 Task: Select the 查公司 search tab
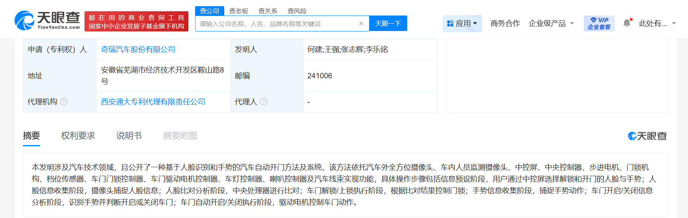tap(209, 11)
